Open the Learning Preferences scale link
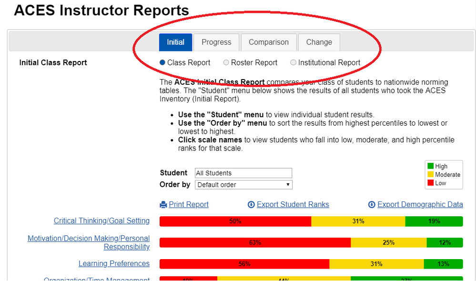The height and width of the screenshot is (281, 476). [114, 264]
